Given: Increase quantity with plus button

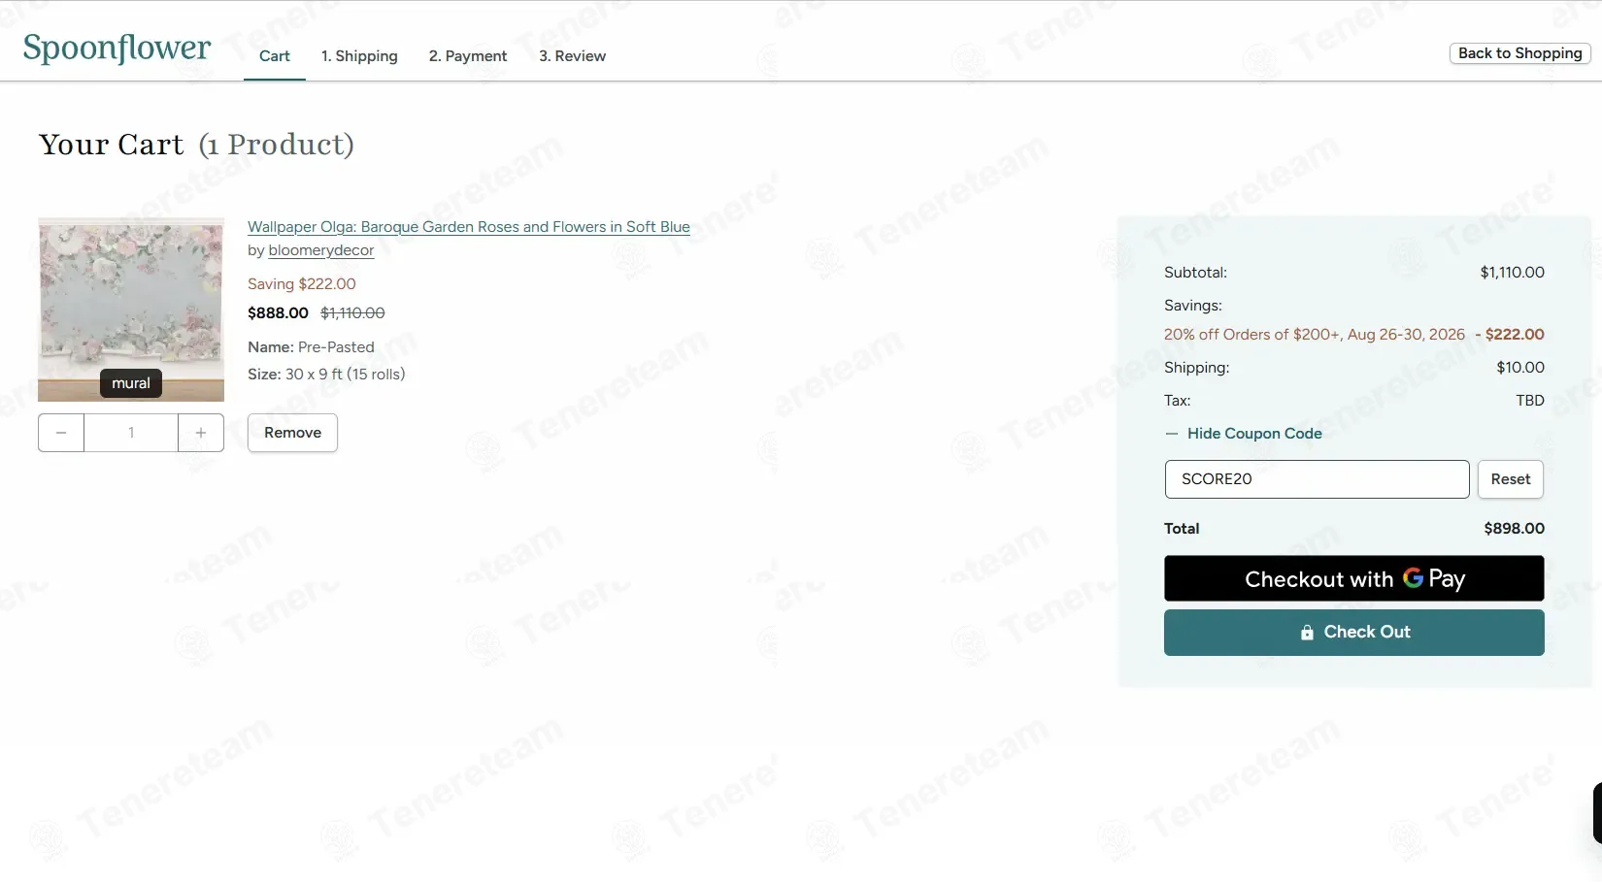Looking at the screenshot, I should 201,433.
